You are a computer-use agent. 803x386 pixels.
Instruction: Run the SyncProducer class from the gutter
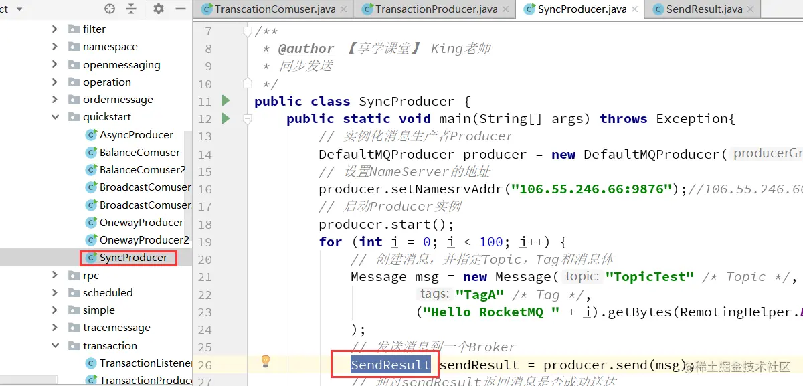click(x=226, y=101)
